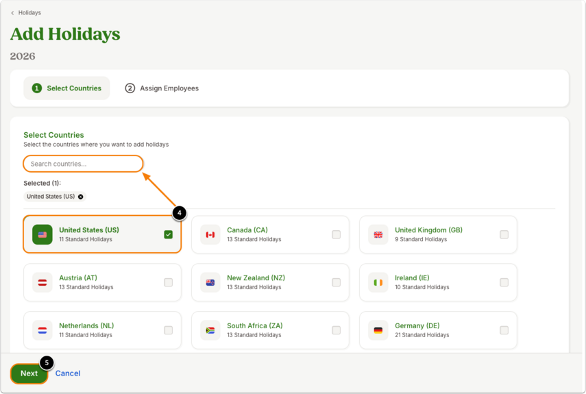The image size is (586, 394).
Task: Check the New Zealand (NZ) checkbox
Action: pyautogui.click(x=337, y=282)
